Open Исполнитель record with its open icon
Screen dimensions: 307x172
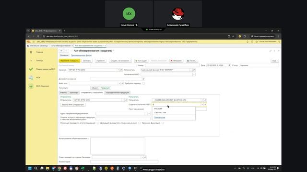194,70
